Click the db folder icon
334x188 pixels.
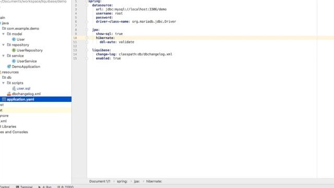[4, 77]
